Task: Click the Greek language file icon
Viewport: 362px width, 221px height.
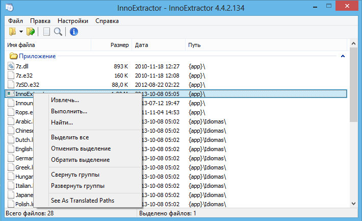Action: pyautogui.click(x=11, y=167)
